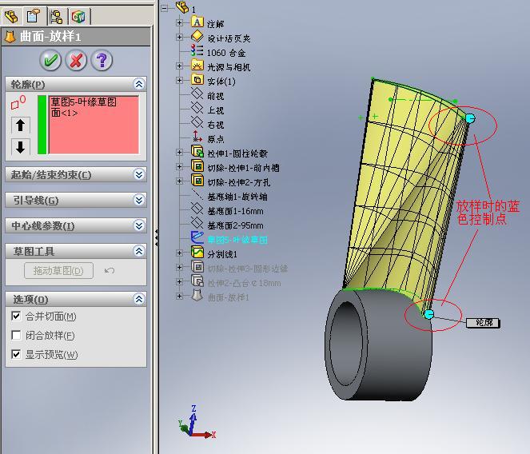This screenshot has width=530, height=454.
Task: Select the 1060 合金 material icon
Action: 197,50
